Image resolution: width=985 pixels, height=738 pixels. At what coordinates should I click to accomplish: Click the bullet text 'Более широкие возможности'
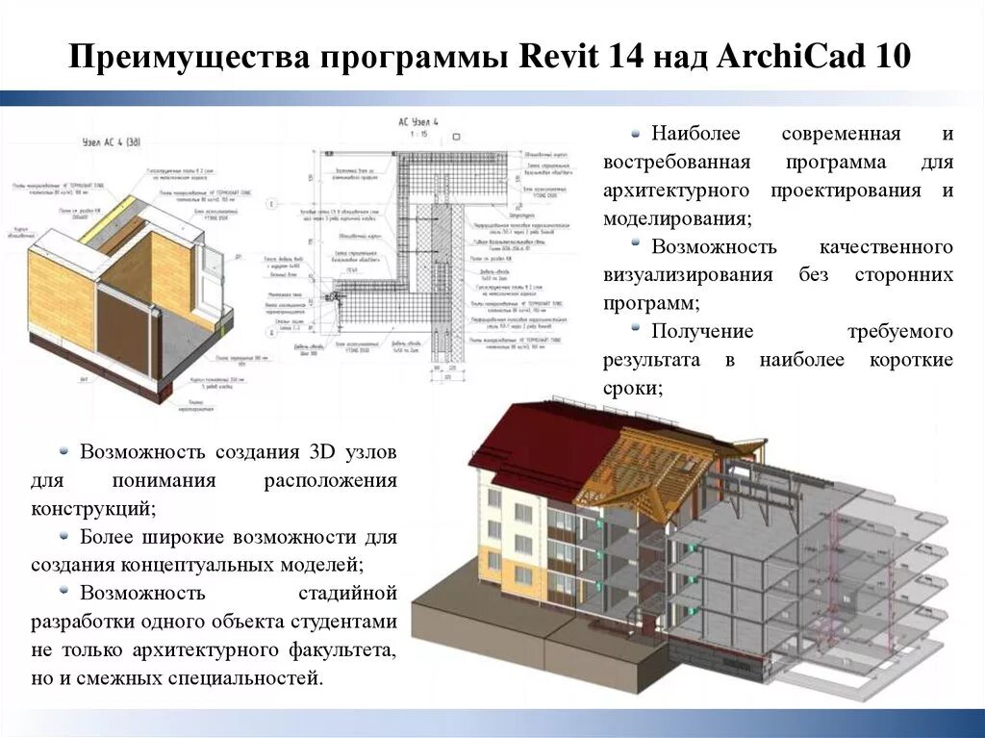215,550
